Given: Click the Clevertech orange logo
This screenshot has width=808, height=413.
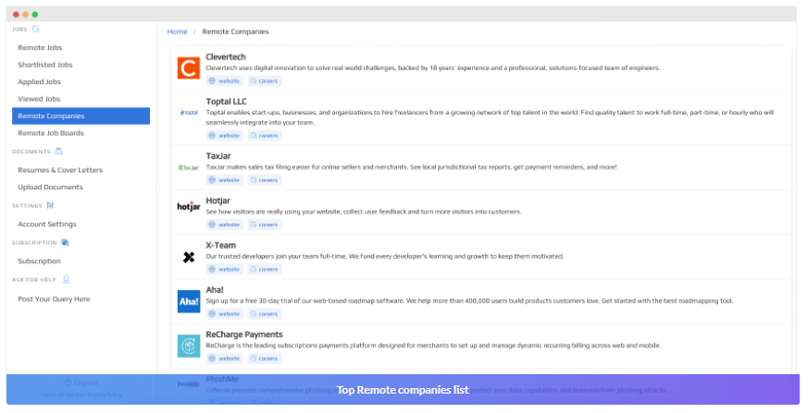Looking at the screenshot, I should [x=189, y=67].
